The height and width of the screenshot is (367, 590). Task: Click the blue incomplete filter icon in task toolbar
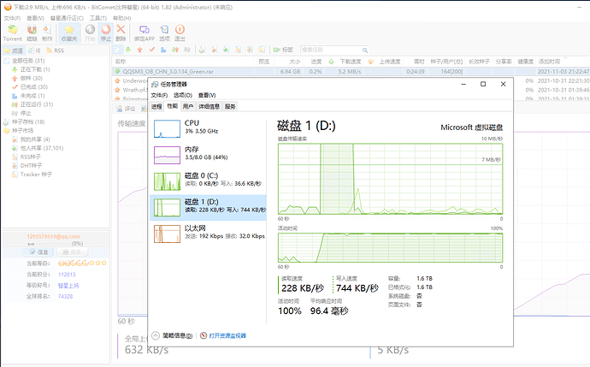click(x=163, y=50)
